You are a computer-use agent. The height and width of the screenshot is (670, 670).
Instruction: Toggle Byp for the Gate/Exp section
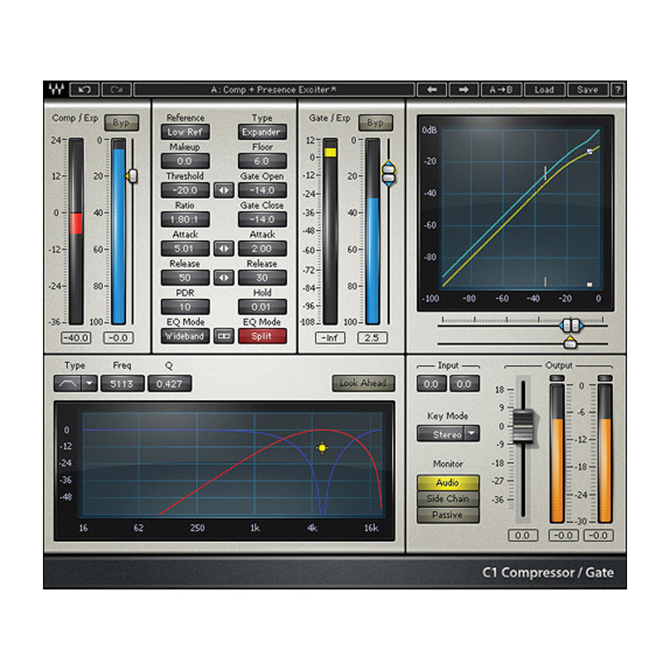click(x=376, y=123)
